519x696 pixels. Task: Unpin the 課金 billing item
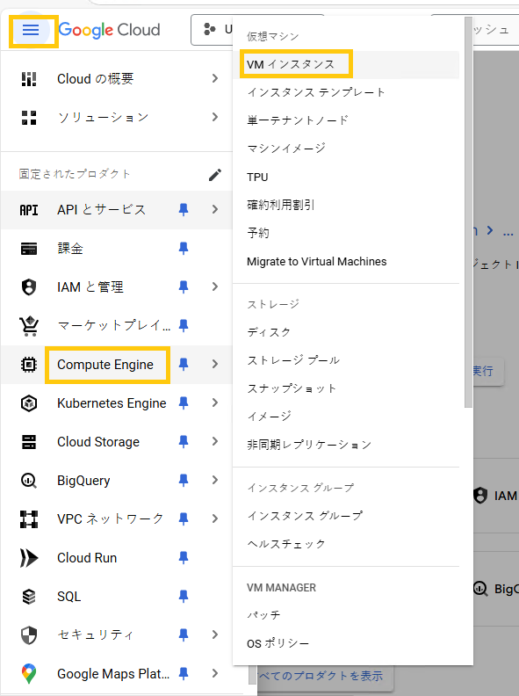[184, 248]
